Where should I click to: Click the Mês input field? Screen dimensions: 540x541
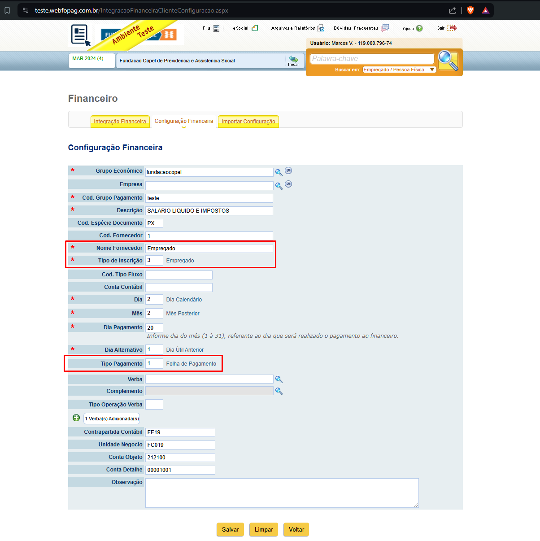154,314
